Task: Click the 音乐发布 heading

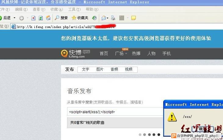Action: 79,91
